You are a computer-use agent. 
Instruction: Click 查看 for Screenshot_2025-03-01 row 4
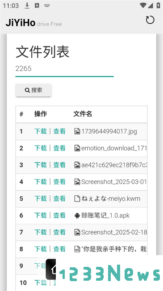(x=59, y=182)
